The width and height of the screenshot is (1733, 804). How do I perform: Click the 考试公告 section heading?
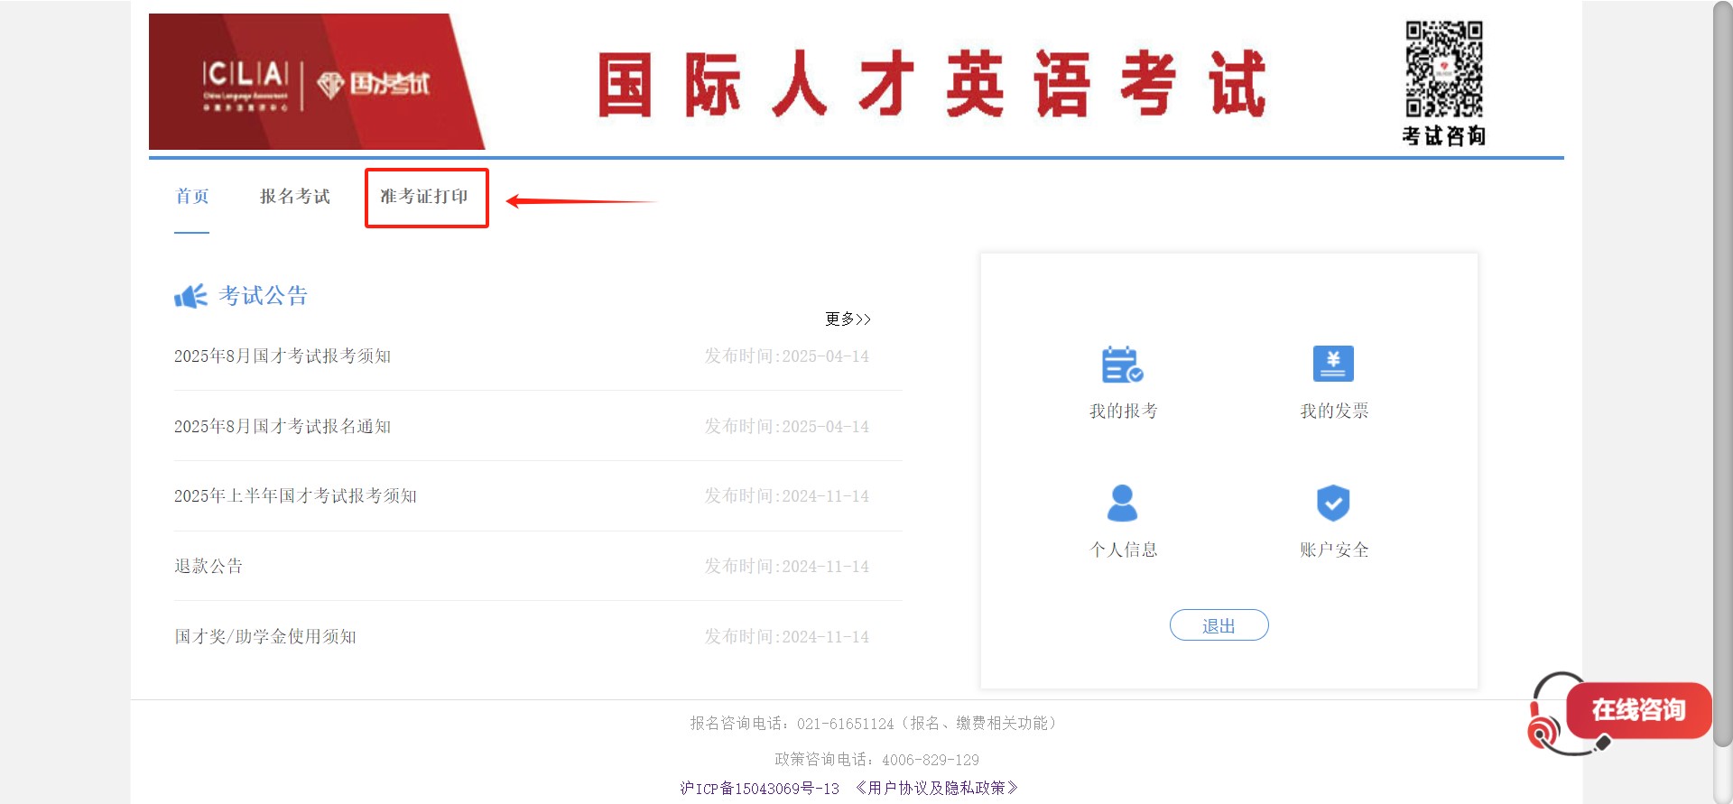click(x=263, y=296)
